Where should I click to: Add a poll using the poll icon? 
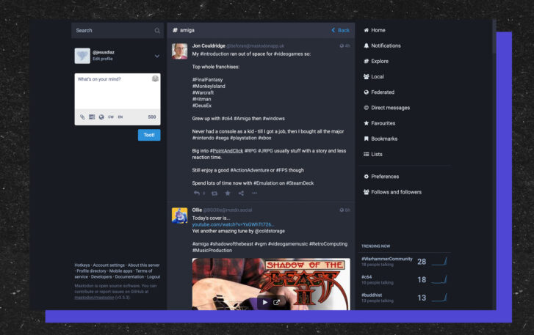[92, 117]
